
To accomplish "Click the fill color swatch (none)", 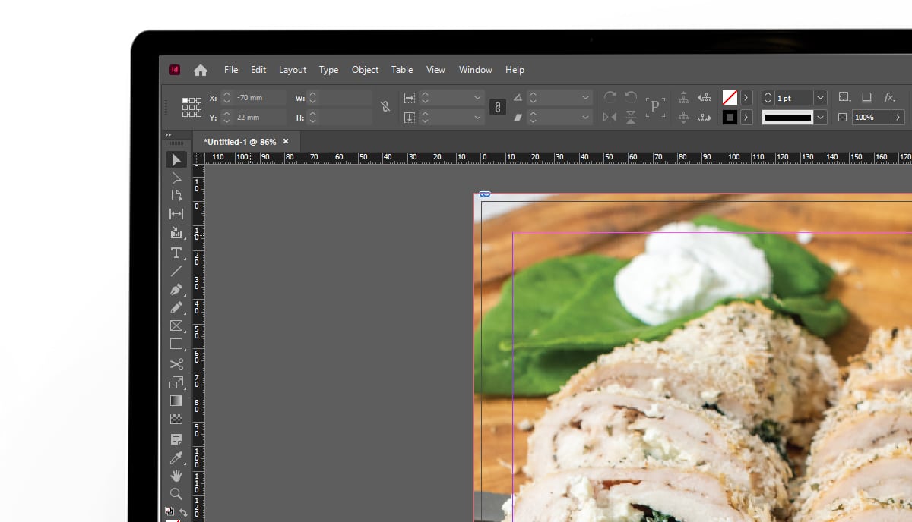I will (730, 97).
